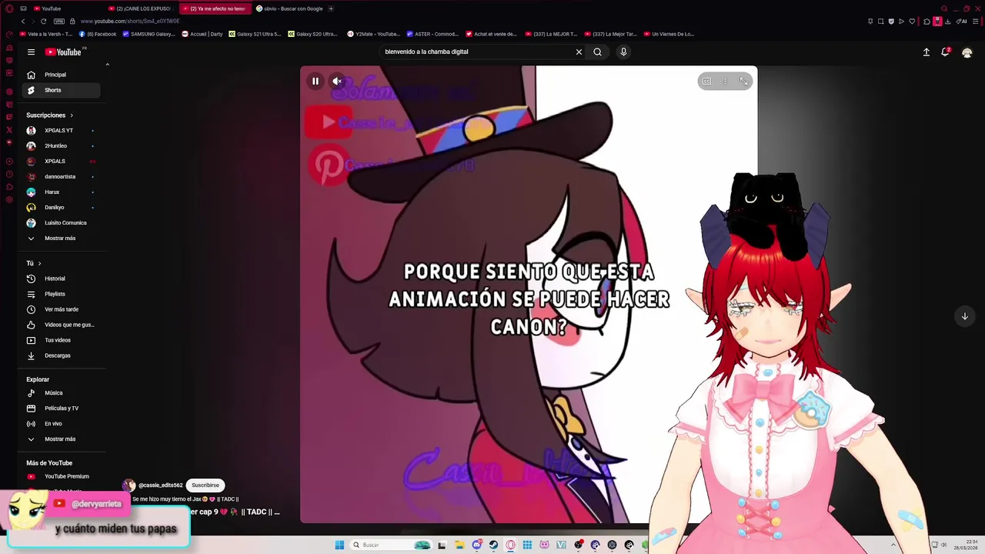The width and height of the screenshot is (985, 554).
Task: Open Steam from the taskbar
Action: 493,545
